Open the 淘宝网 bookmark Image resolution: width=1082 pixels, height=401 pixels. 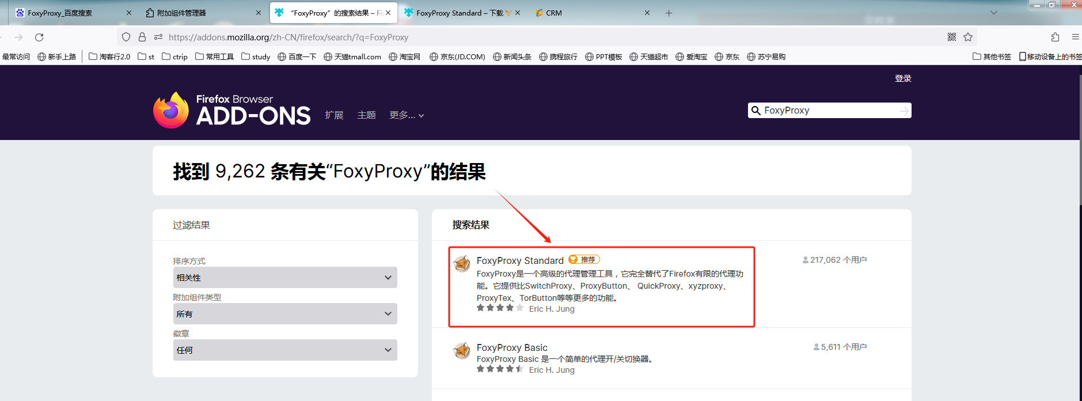pos(404,56)
